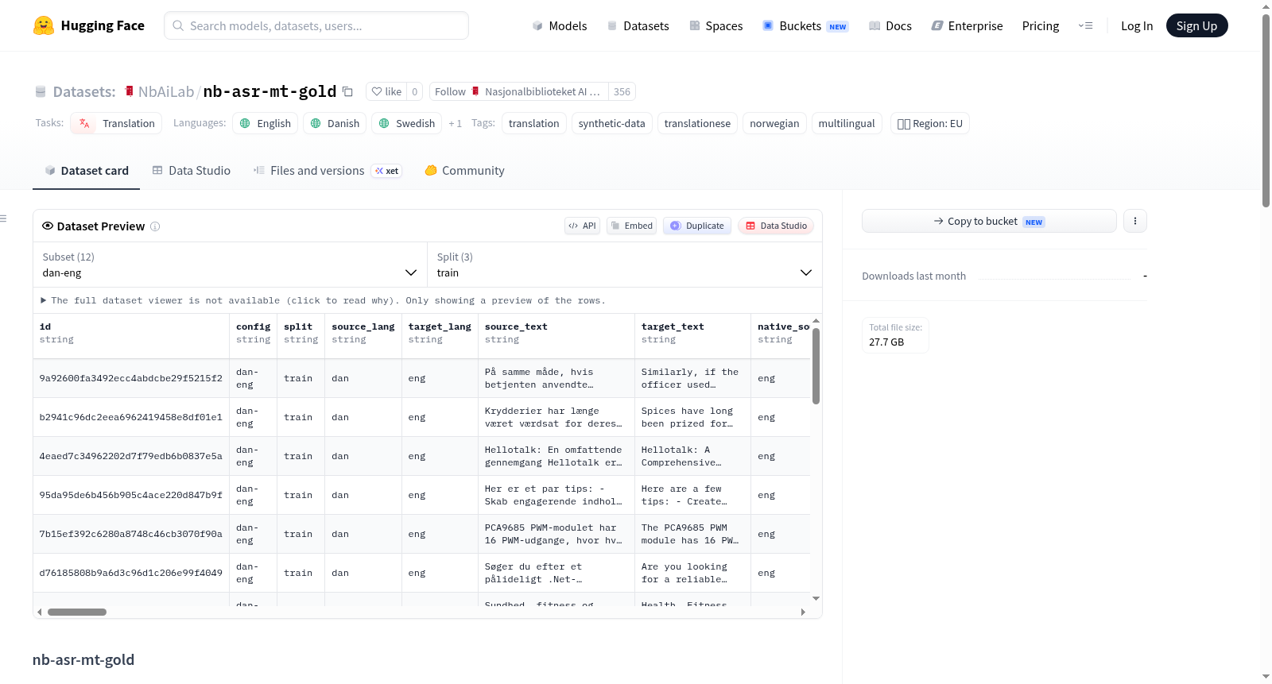Click the table vertical scrollbar thumb

click(816, 366)
